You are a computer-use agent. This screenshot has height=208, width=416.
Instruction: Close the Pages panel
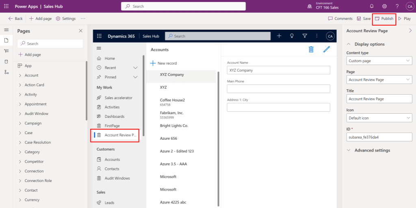click(81, 31)
